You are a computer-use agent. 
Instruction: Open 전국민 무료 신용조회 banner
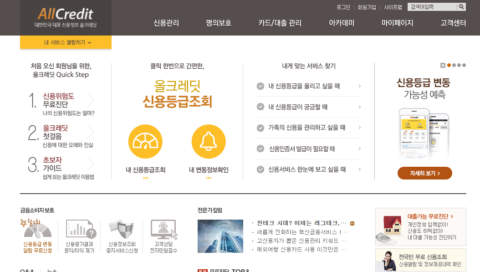(x=421, y=260)
